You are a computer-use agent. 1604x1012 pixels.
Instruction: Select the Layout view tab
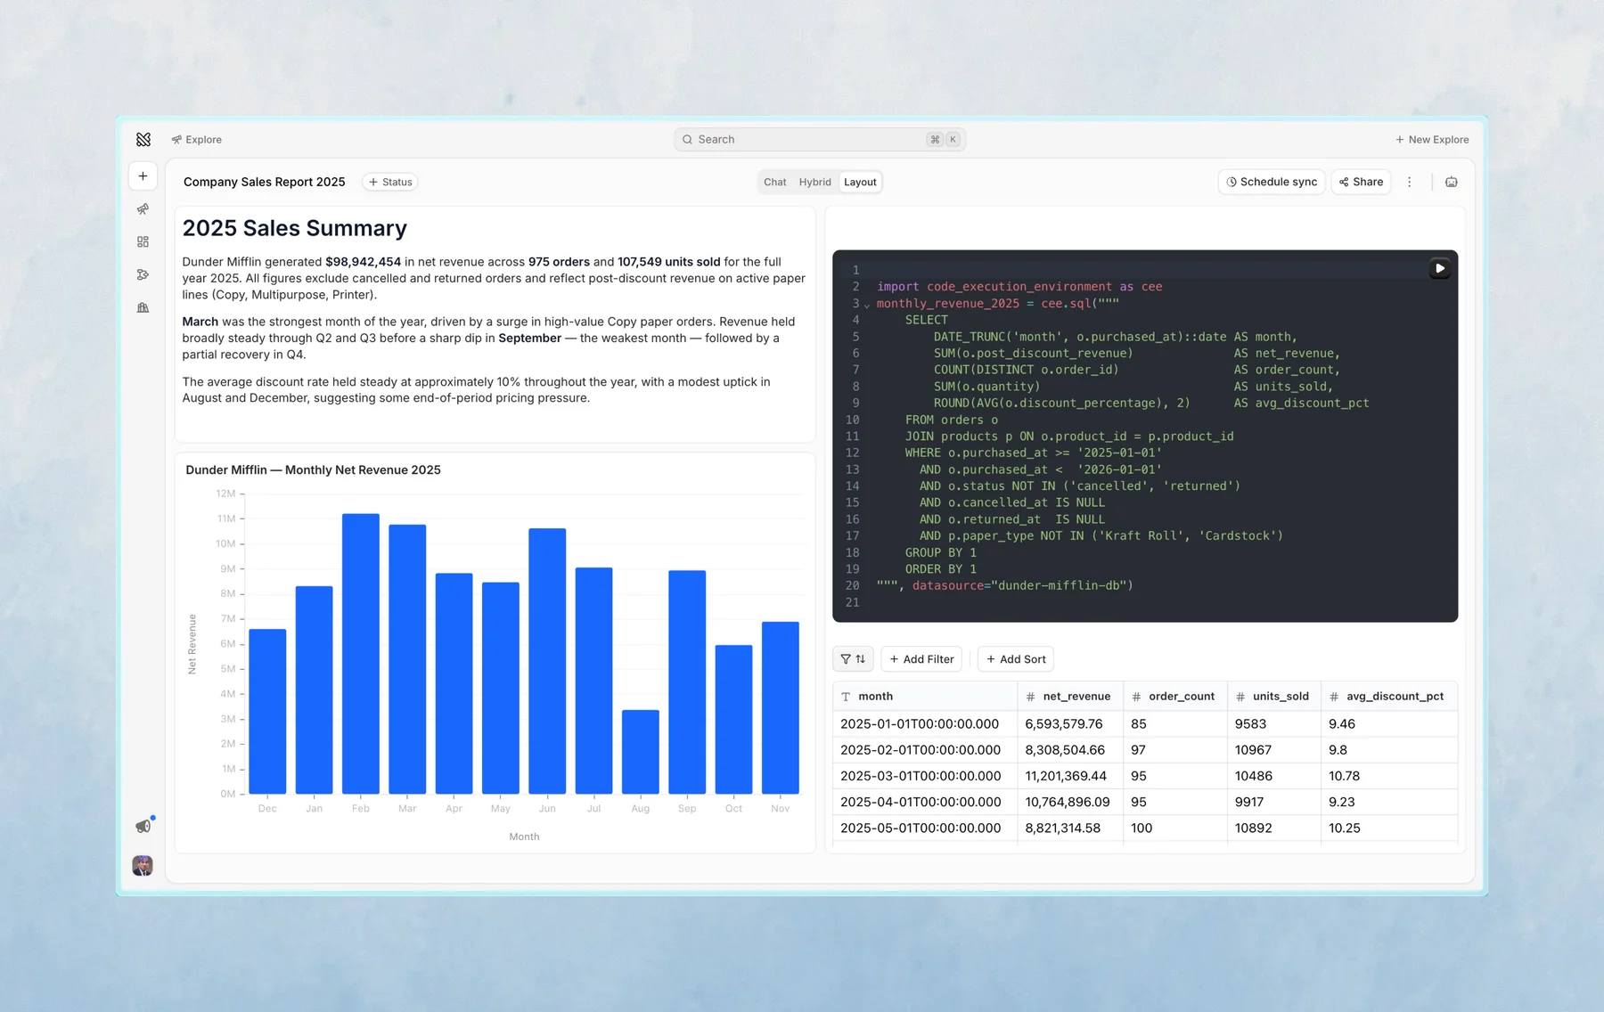860,182
